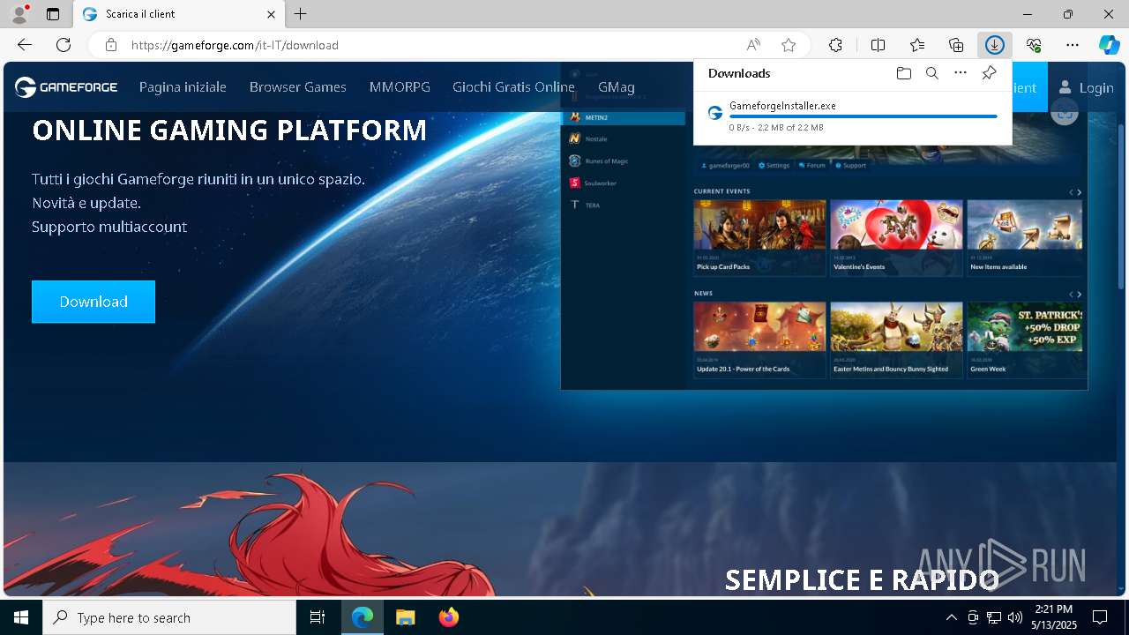Open Browser Games menu
Image resolution: width=1129 pixels, height=635 pixels.
(297, 87)
